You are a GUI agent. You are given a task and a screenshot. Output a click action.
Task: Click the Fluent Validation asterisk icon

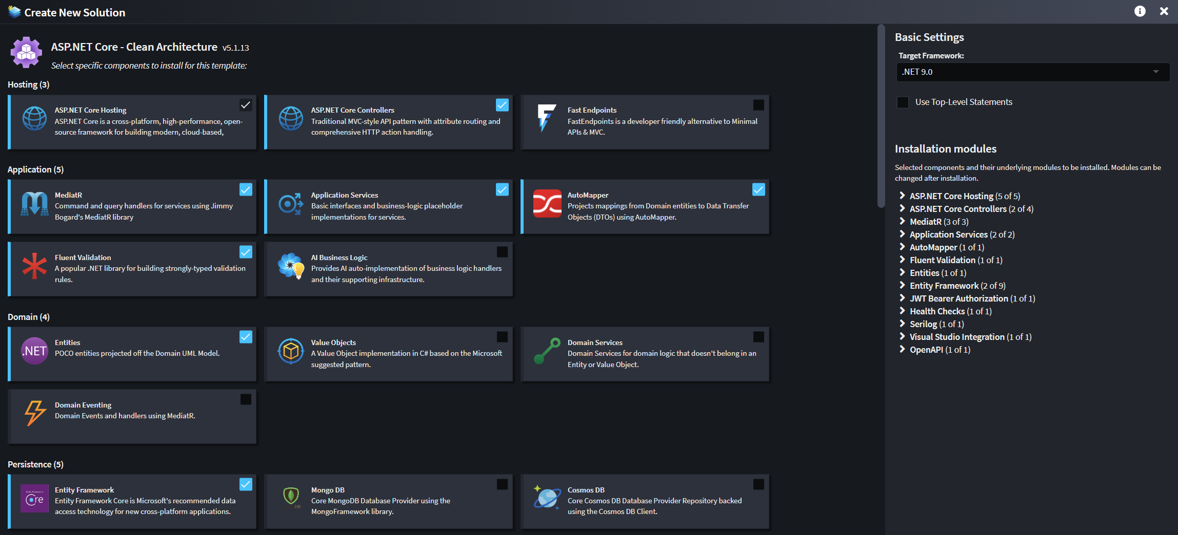click(x=34, y=266)
